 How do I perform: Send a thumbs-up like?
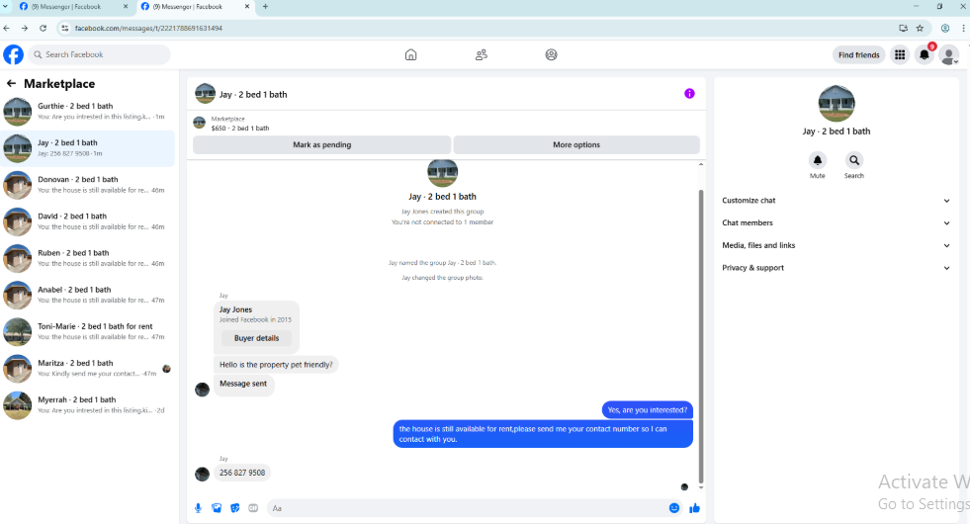(x=695, y=508)
